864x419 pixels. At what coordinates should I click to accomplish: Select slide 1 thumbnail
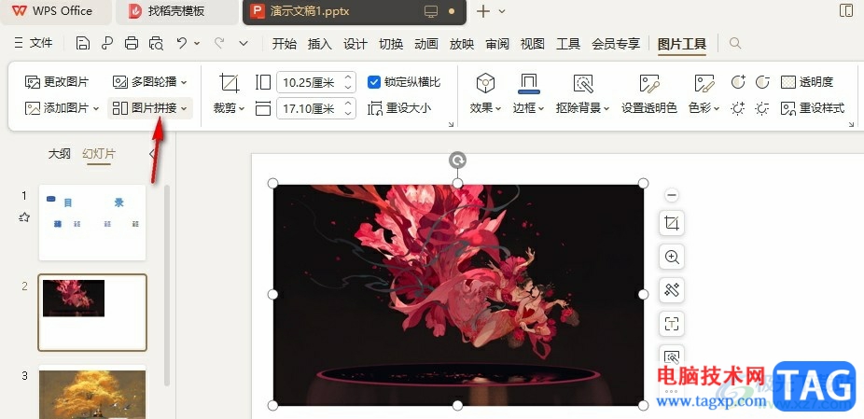click(92, 222)
